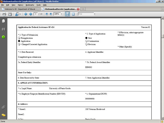Select the Revision radio button
The height and width of the screenshot is (123, 164).
(x=86, y=44)
